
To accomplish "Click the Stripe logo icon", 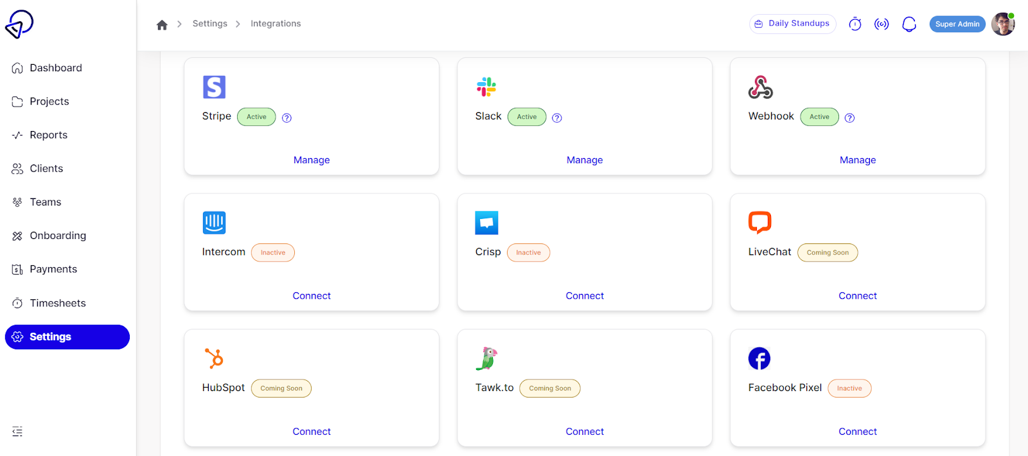I will pos(214,87).
